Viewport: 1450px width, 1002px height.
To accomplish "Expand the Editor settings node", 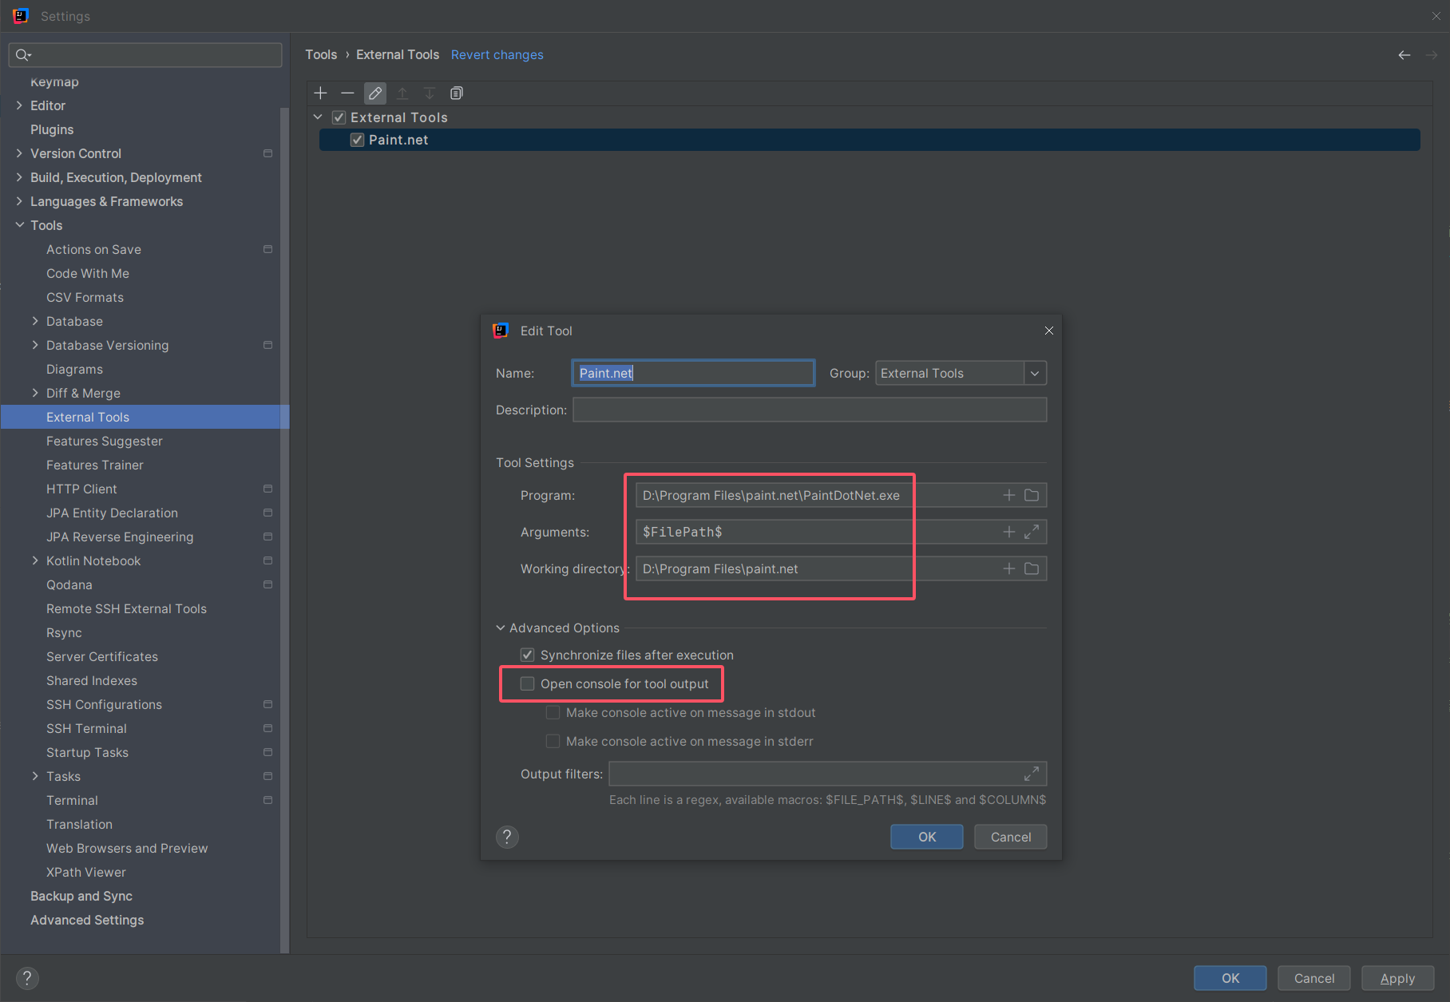I will 19,105.
